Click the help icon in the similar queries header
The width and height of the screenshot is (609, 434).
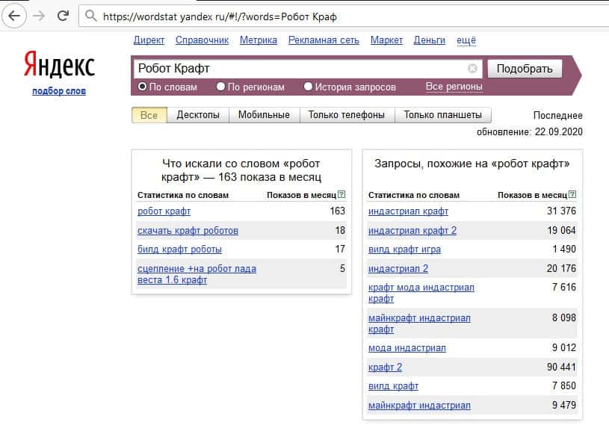pyautogui.click(x=572, y=195)
